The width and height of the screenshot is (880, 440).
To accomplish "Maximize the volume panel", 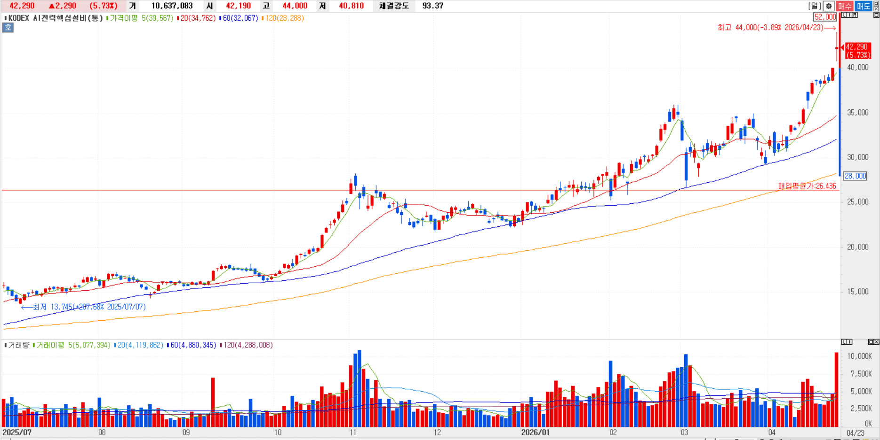I will pos(871,342).
